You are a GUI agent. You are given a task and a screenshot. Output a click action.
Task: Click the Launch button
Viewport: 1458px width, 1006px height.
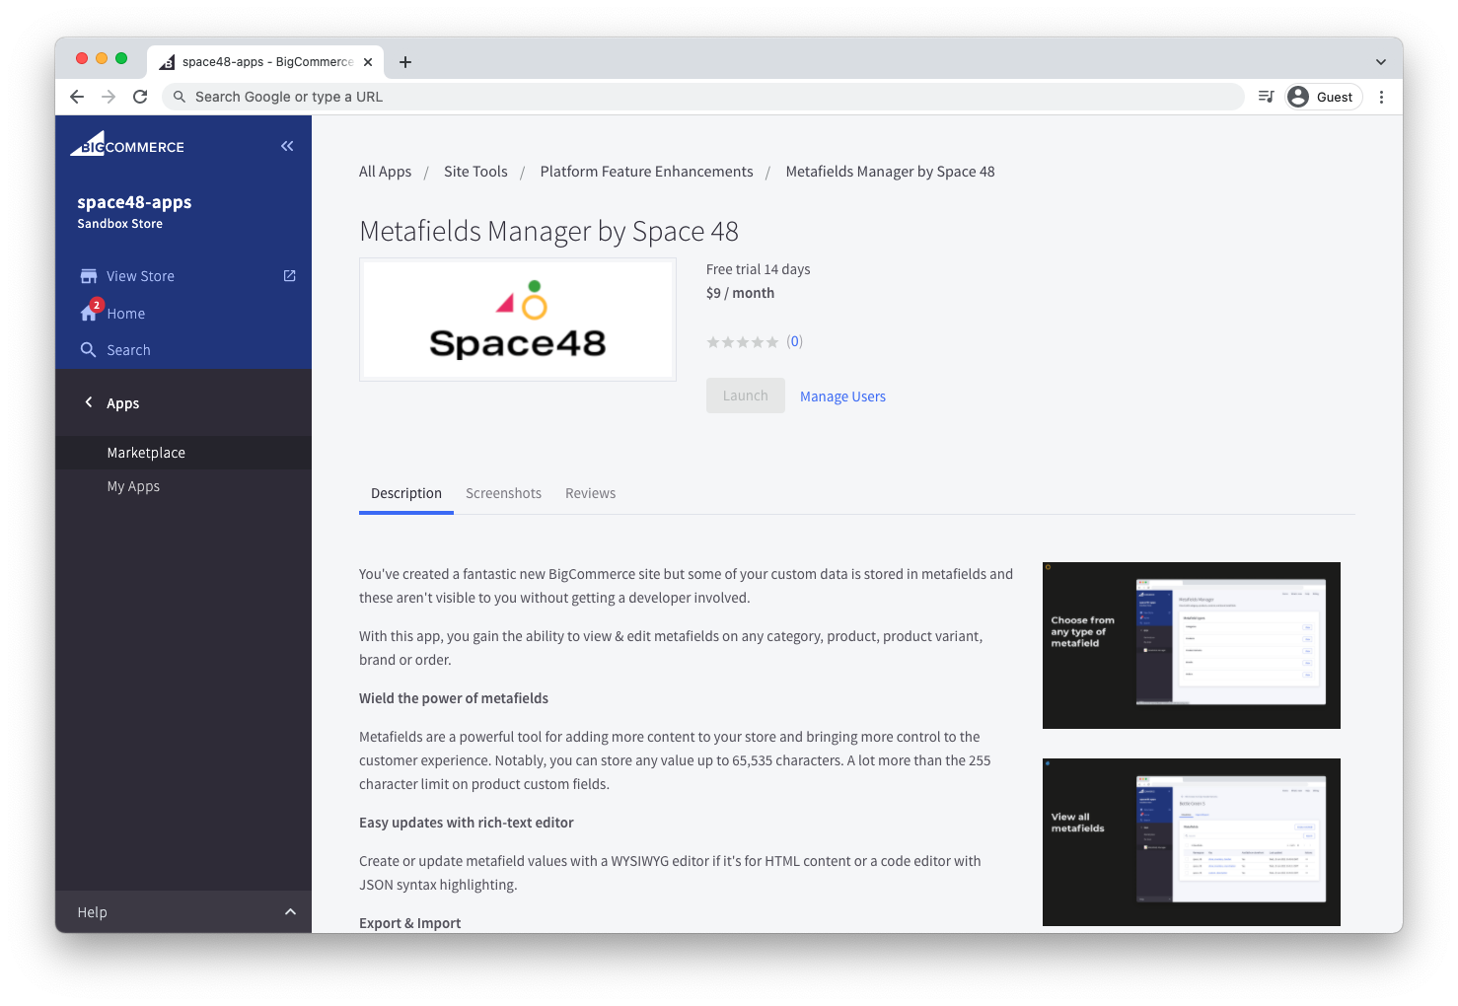(x=746, y=395)
